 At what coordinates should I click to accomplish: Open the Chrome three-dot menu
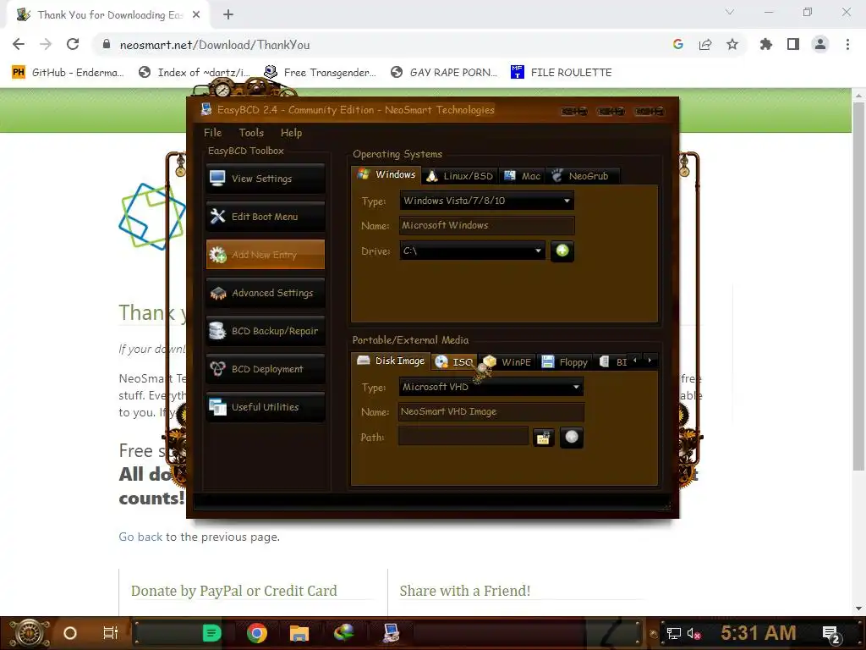tap(847, 44)
